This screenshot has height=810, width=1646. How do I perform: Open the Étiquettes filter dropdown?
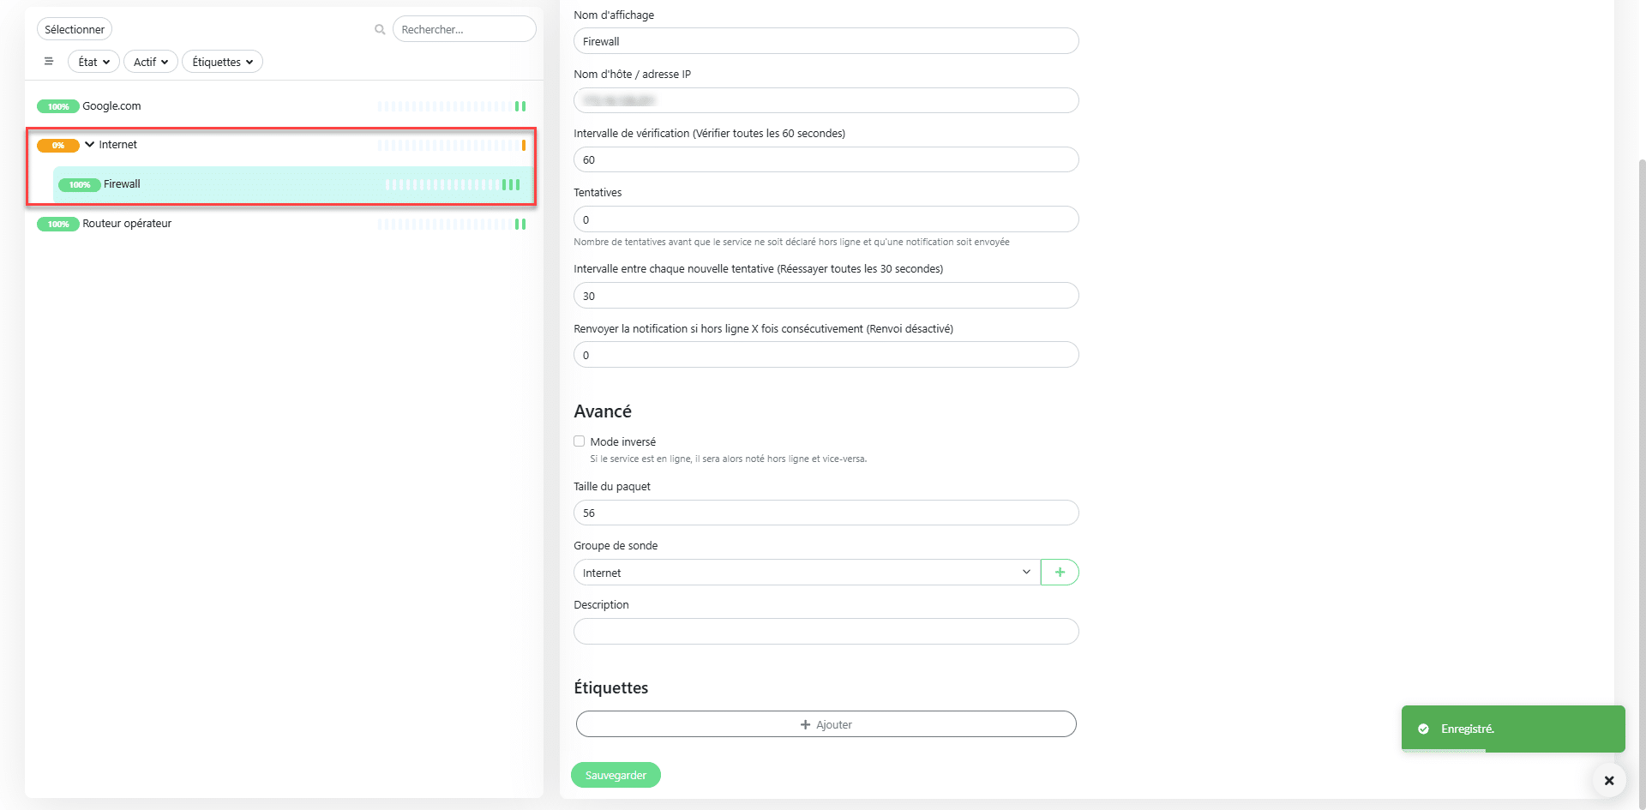click(x=222, y=62)
